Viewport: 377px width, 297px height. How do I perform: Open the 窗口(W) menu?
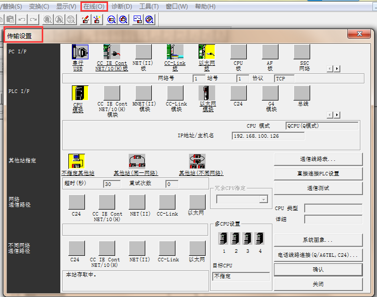(x=177, y=7)
